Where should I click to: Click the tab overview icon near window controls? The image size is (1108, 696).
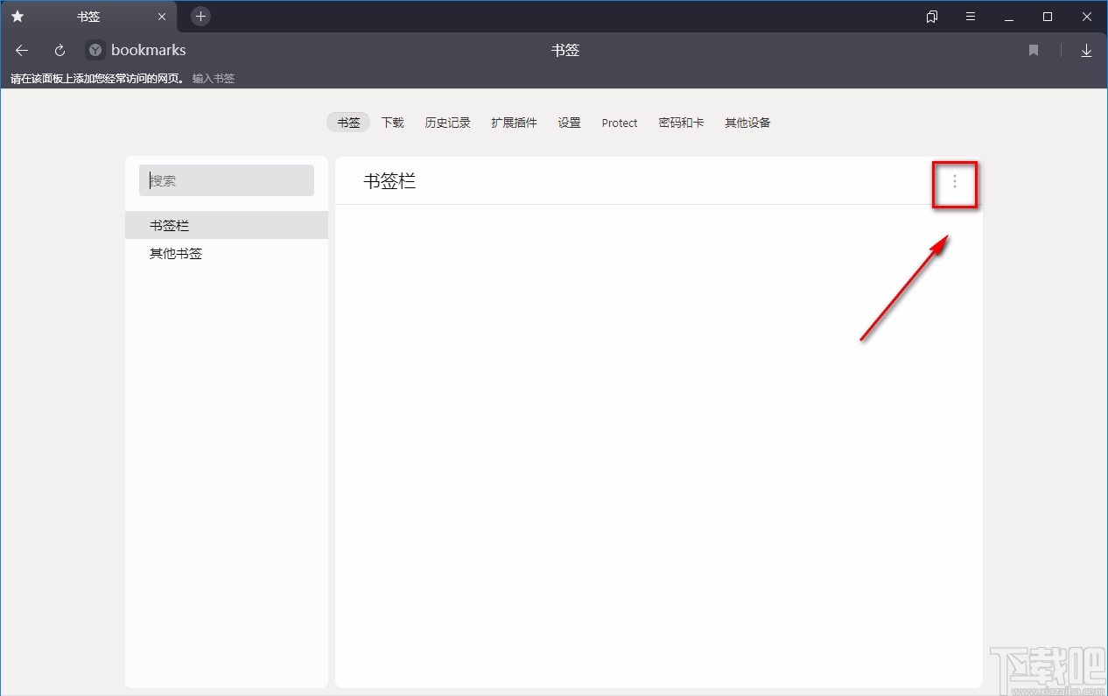coord(931,16)
